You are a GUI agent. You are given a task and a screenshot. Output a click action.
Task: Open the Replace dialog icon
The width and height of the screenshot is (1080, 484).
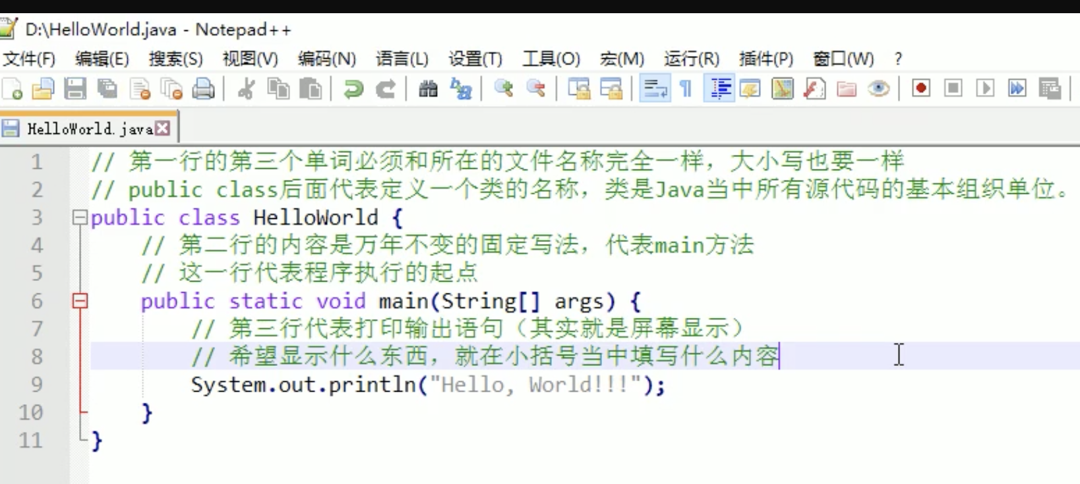click(461, 88)
